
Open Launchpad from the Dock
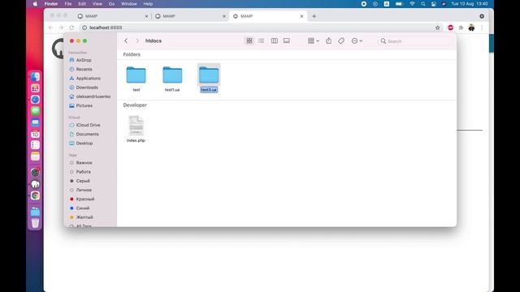[35, 88]
